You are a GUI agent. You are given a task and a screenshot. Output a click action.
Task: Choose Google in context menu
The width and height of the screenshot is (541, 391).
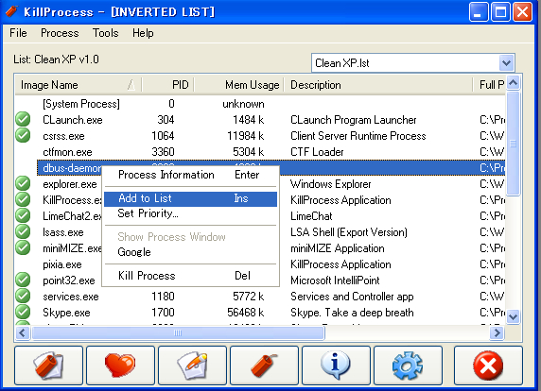[190, 252]
